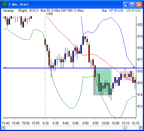This screenshot has width=144, height=131.
Task: Maximize the 1 Min. Chart window
Action: [133, 5]
